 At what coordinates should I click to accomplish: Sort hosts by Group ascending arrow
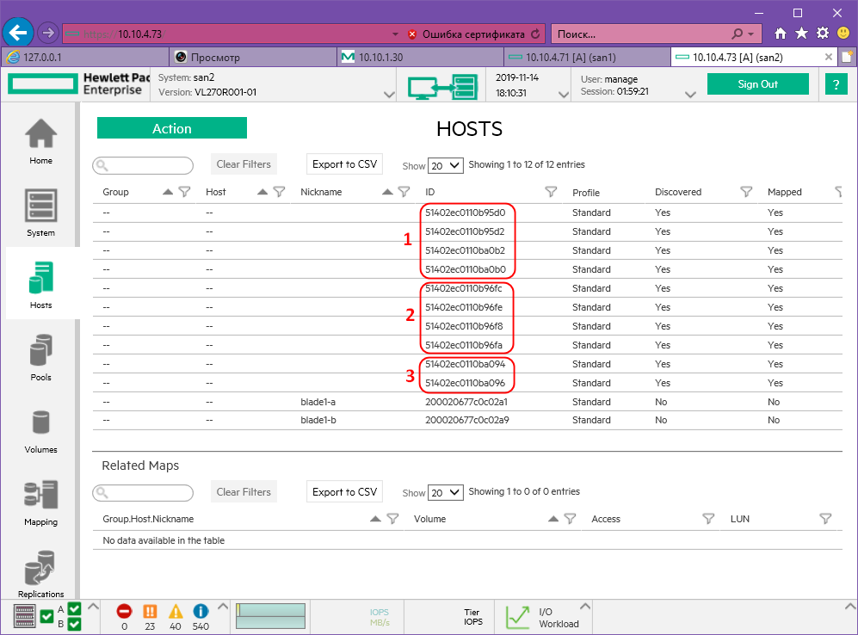click(168, 192)
